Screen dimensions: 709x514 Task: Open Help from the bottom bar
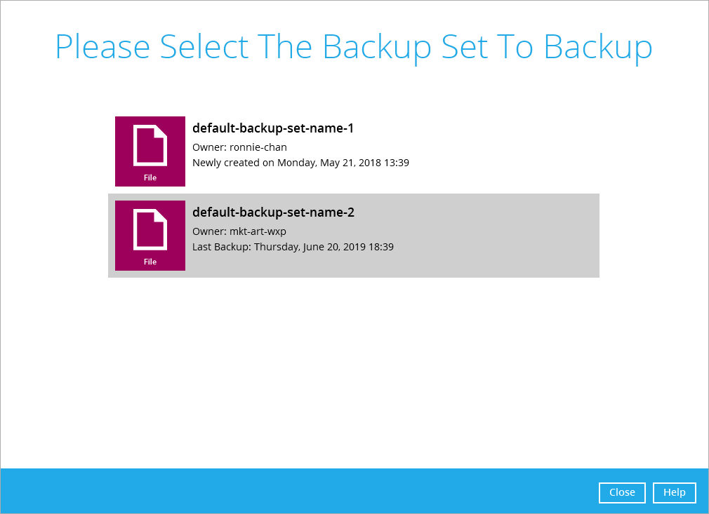[674, 492]
